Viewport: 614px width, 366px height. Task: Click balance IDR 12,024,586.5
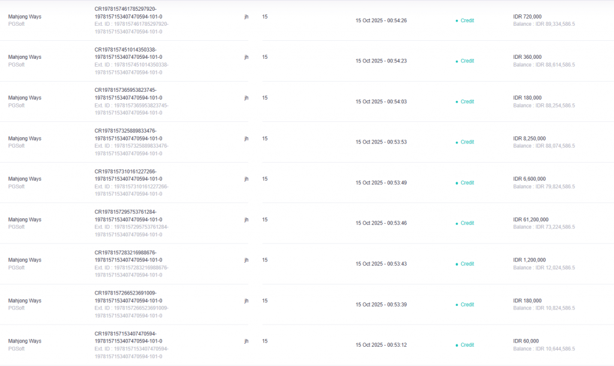544,268
